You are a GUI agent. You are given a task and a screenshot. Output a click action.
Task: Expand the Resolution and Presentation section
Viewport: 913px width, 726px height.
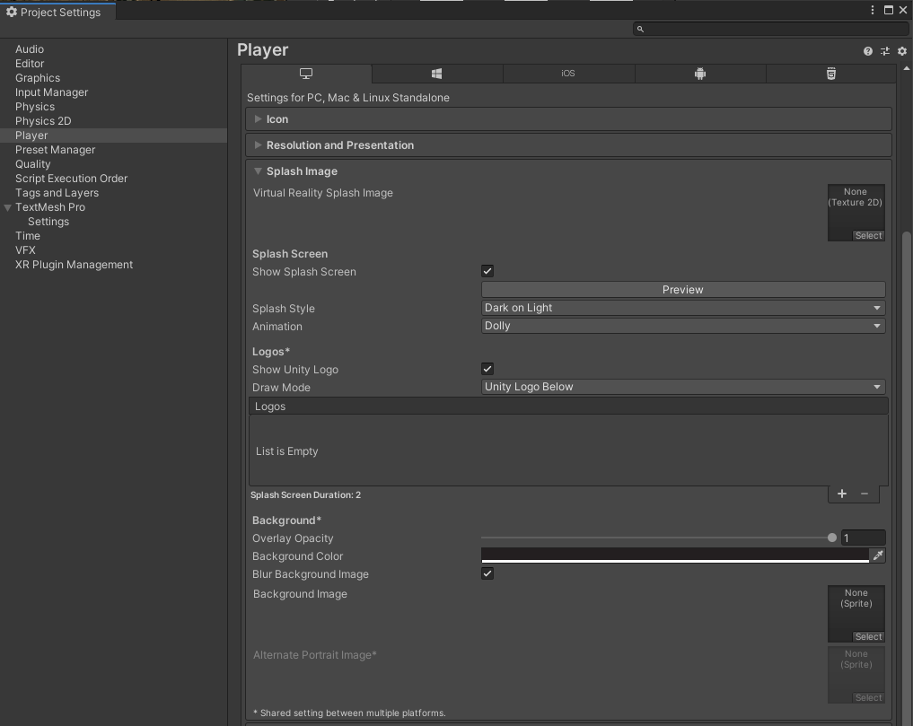pos(339,145)
